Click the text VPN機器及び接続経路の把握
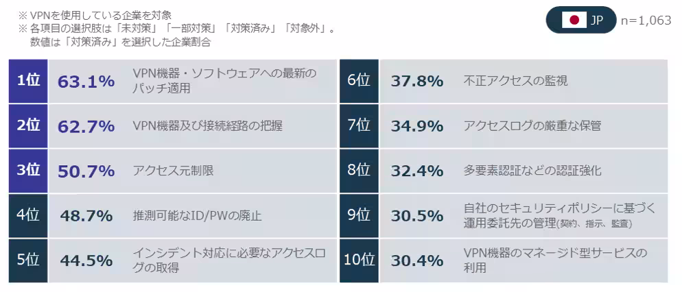 (207, 126)
